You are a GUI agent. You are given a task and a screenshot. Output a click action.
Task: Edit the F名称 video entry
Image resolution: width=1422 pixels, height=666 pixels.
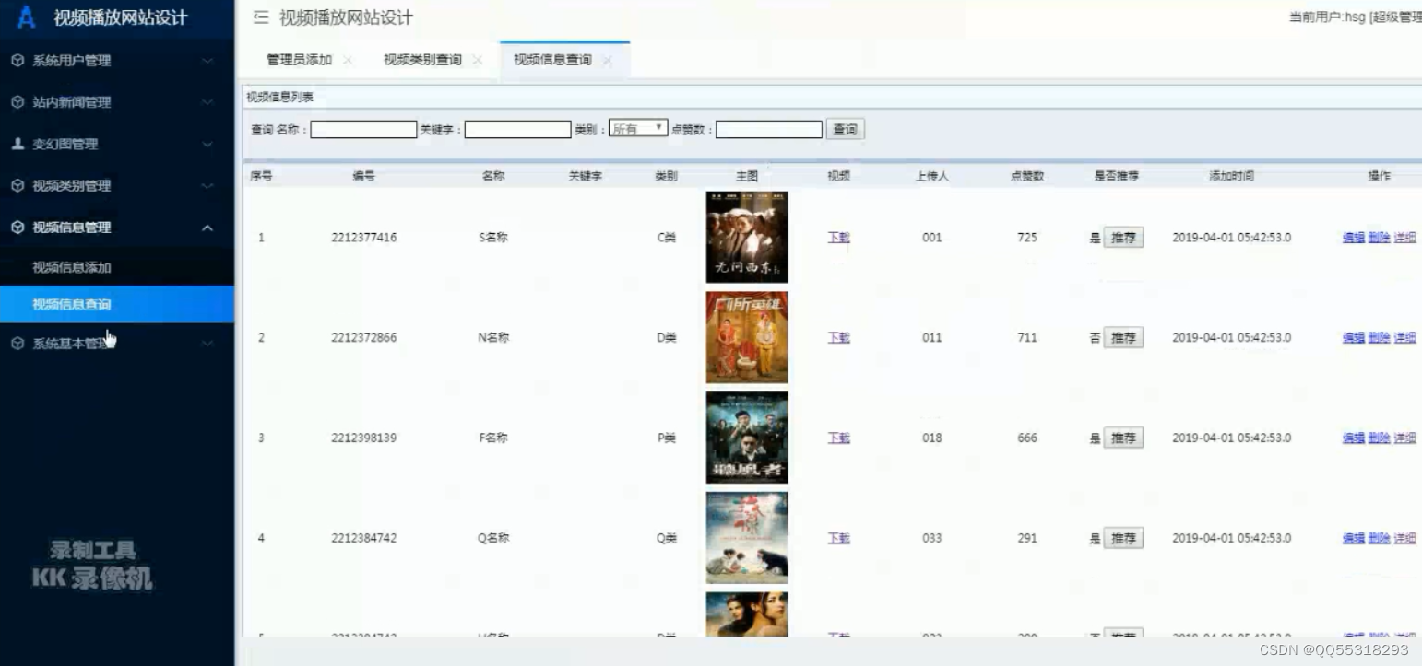point(1353,438)
